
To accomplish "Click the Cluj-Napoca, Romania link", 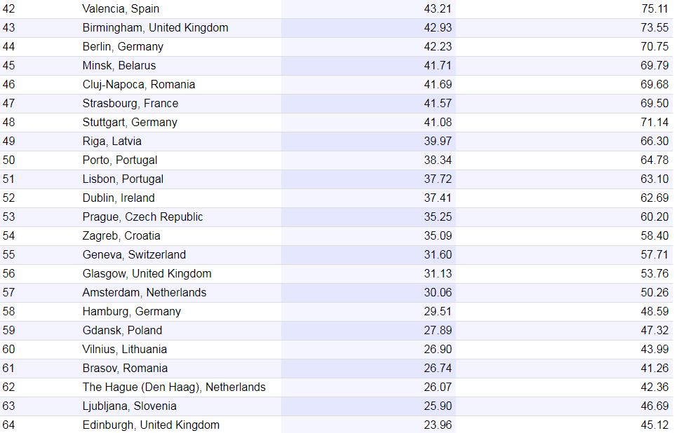I will pos(139,85).
